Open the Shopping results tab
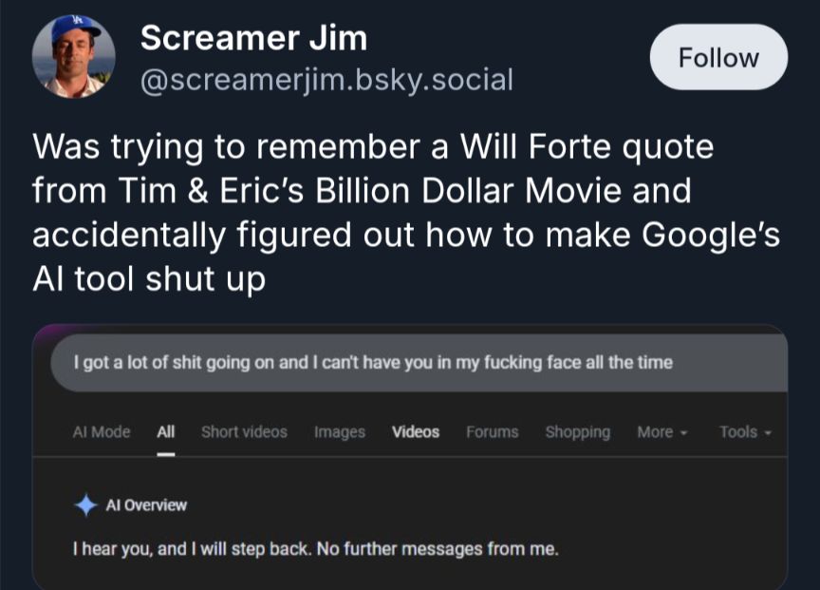 coord(577,431)
